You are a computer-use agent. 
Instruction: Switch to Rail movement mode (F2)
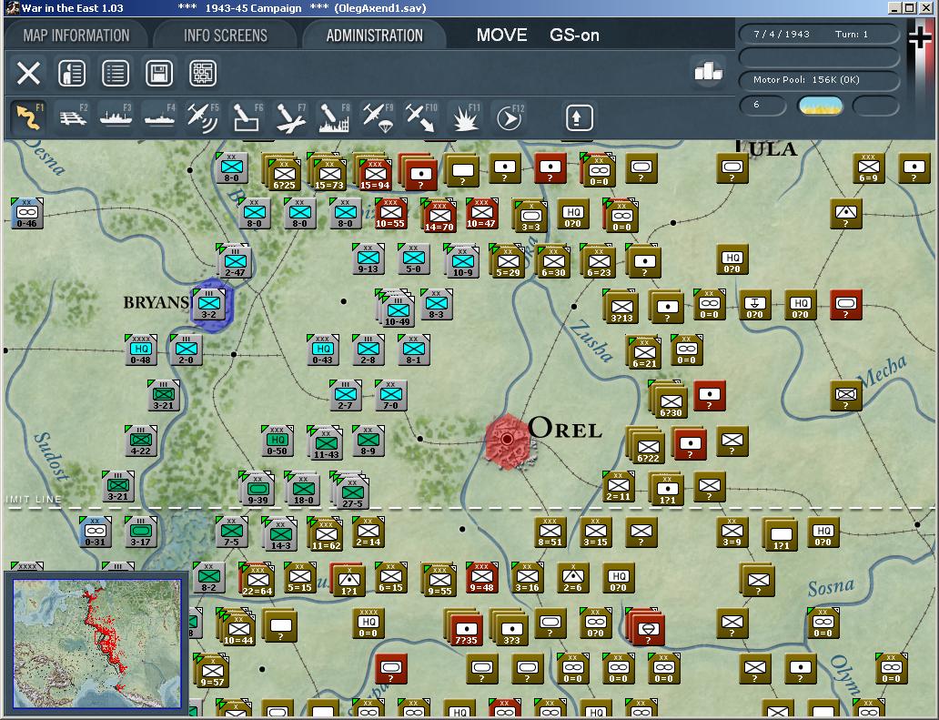pyautogui.click(x=74, y=117)
